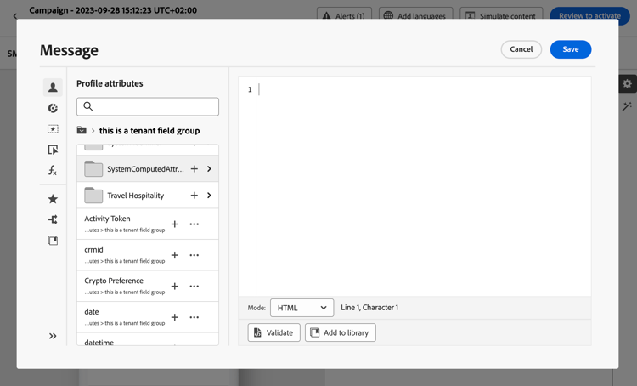Insert date attribute with plus icon
Image resolution: width=637 pixels, height=386 pixels.
(175, 317)
